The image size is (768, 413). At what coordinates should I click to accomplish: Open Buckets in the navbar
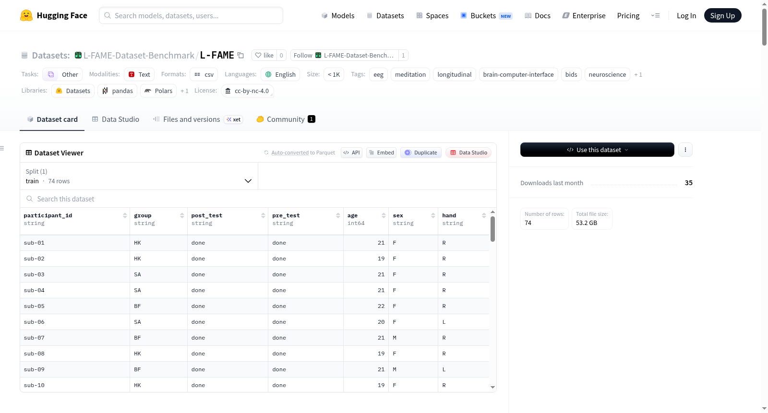(486, 16)
